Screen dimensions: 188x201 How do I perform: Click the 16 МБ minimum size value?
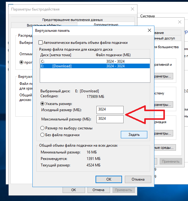tap(92, 152)
